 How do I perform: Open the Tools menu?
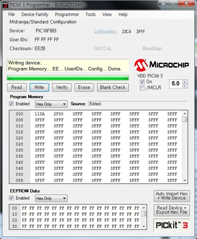coord(90,15)
